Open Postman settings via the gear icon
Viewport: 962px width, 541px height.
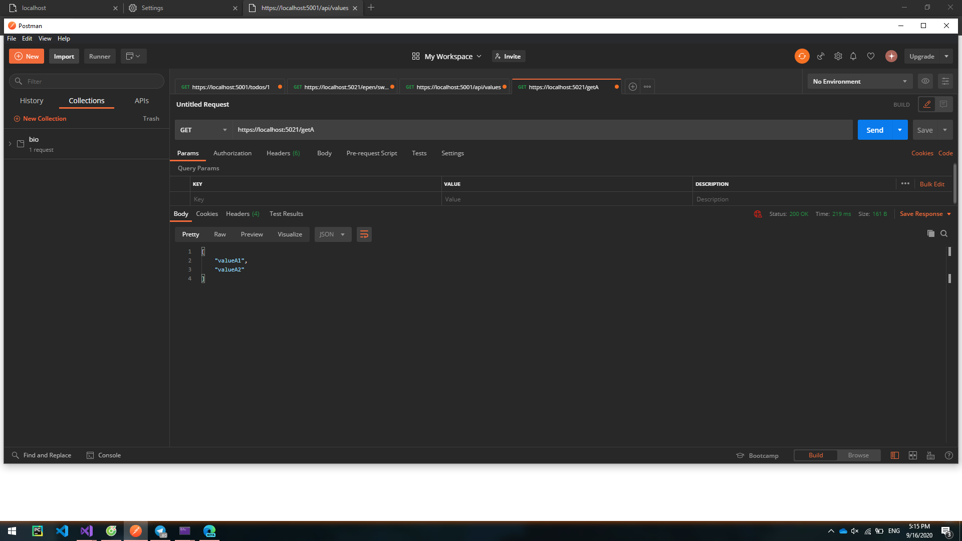pyautogui.click(x=838, y=56)
